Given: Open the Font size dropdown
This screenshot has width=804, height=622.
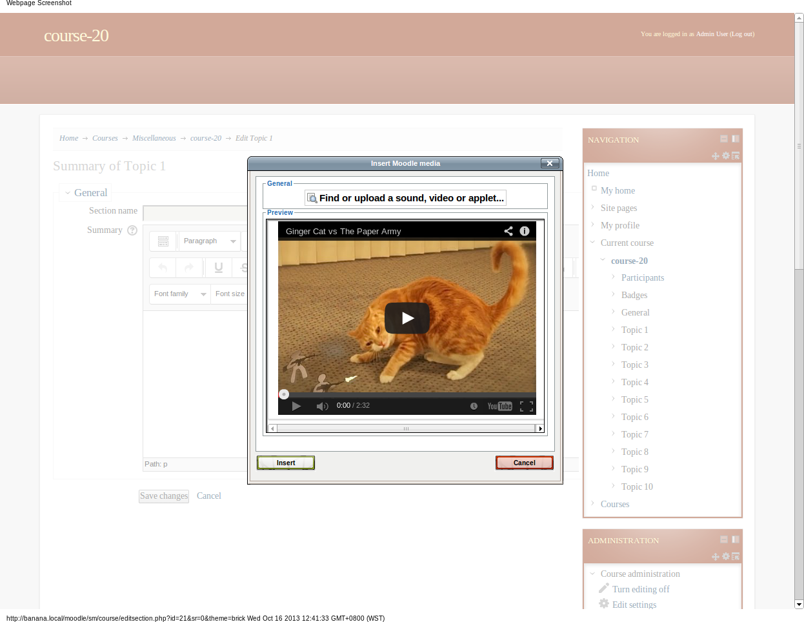Looking at the screenshot, I should tap(228, 294).
